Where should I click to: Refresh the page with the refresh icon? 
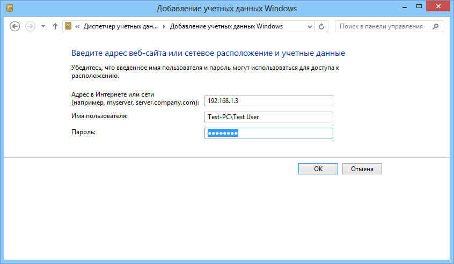point(322,26)
